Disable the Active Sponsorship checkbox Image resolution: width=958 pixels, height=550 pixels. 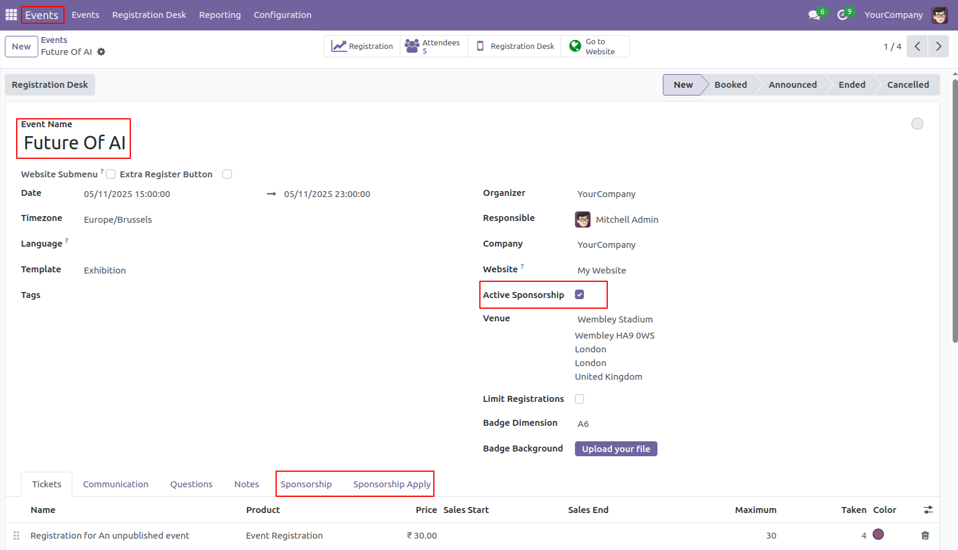579,294
